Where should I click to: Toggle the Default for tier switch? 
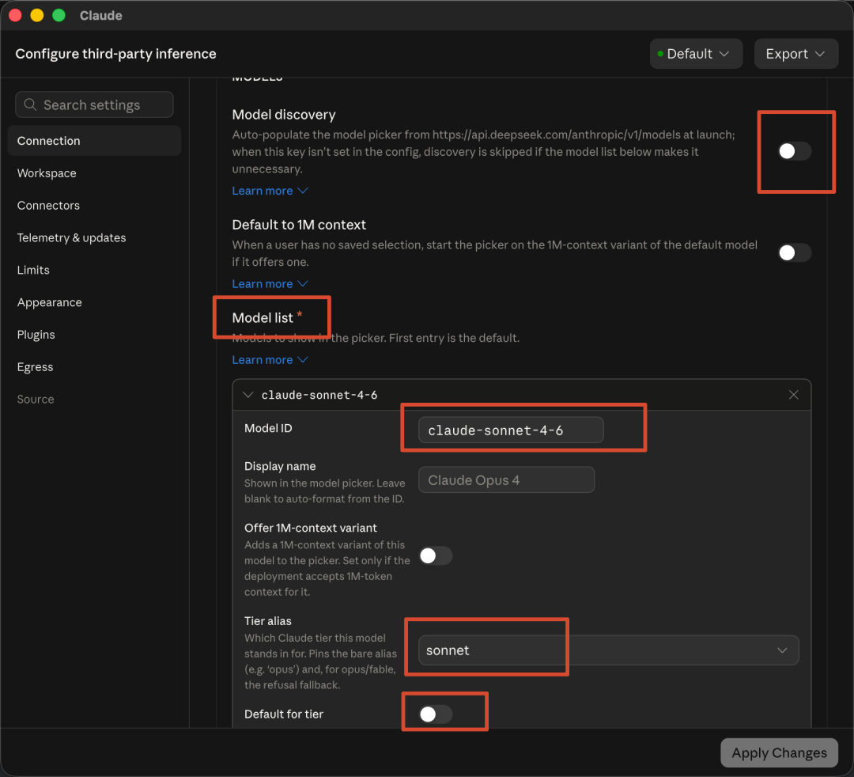tap(436, 714)
